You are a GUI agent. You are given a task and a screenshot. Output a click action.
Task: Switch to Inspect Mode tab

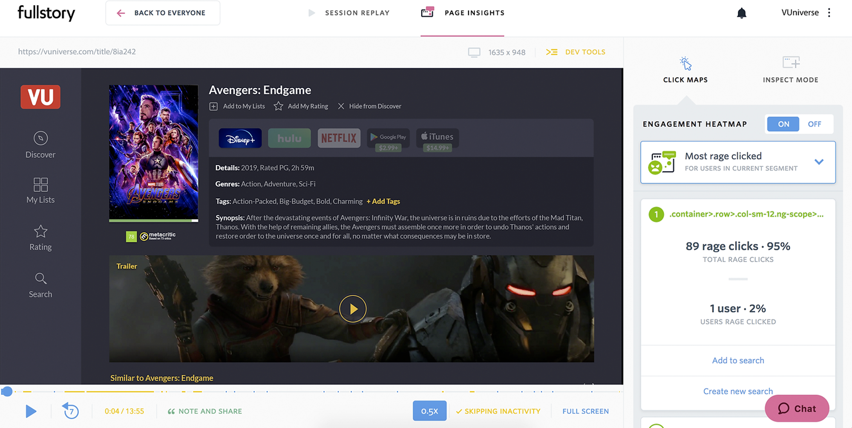(791, 70)
